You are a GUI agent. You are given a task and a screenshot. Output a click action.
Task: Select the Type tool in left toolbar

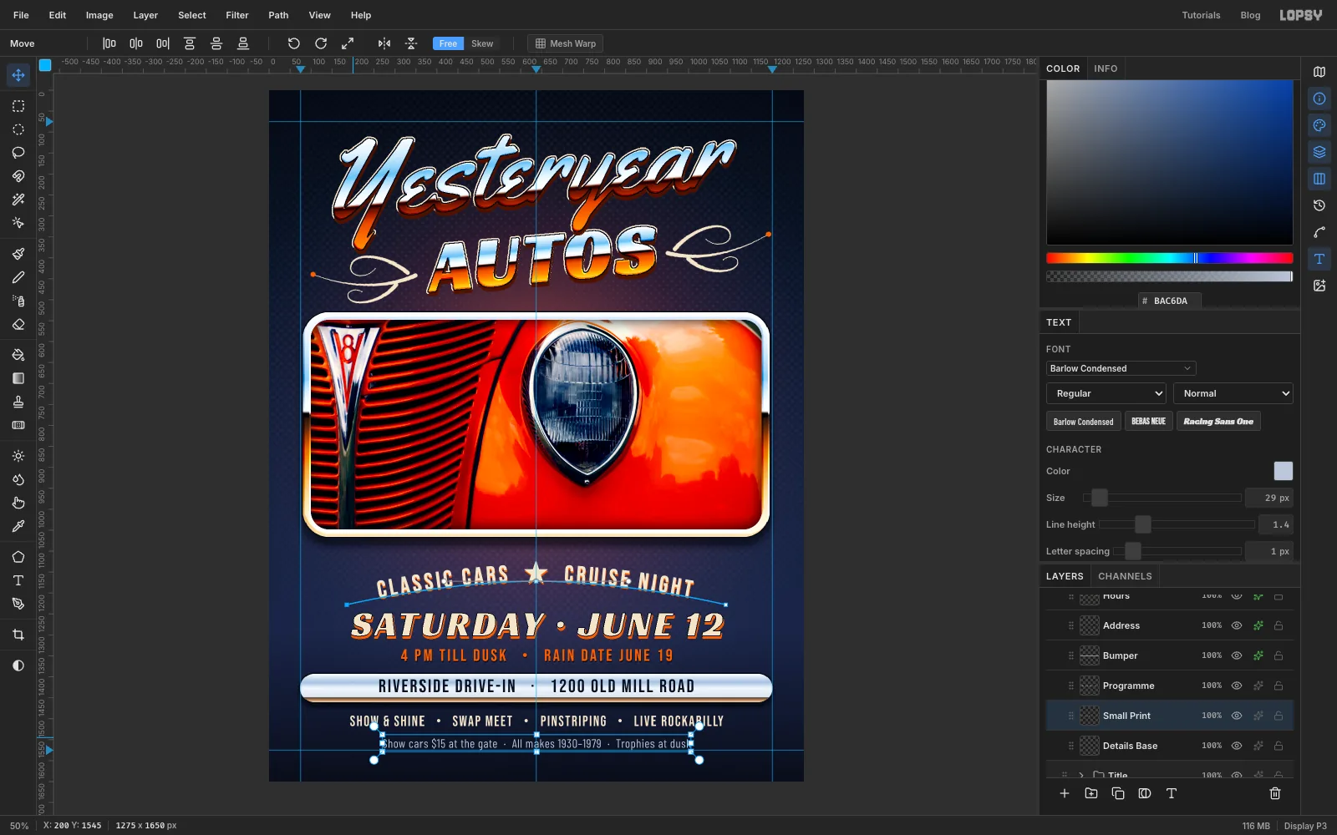point(18,580)
